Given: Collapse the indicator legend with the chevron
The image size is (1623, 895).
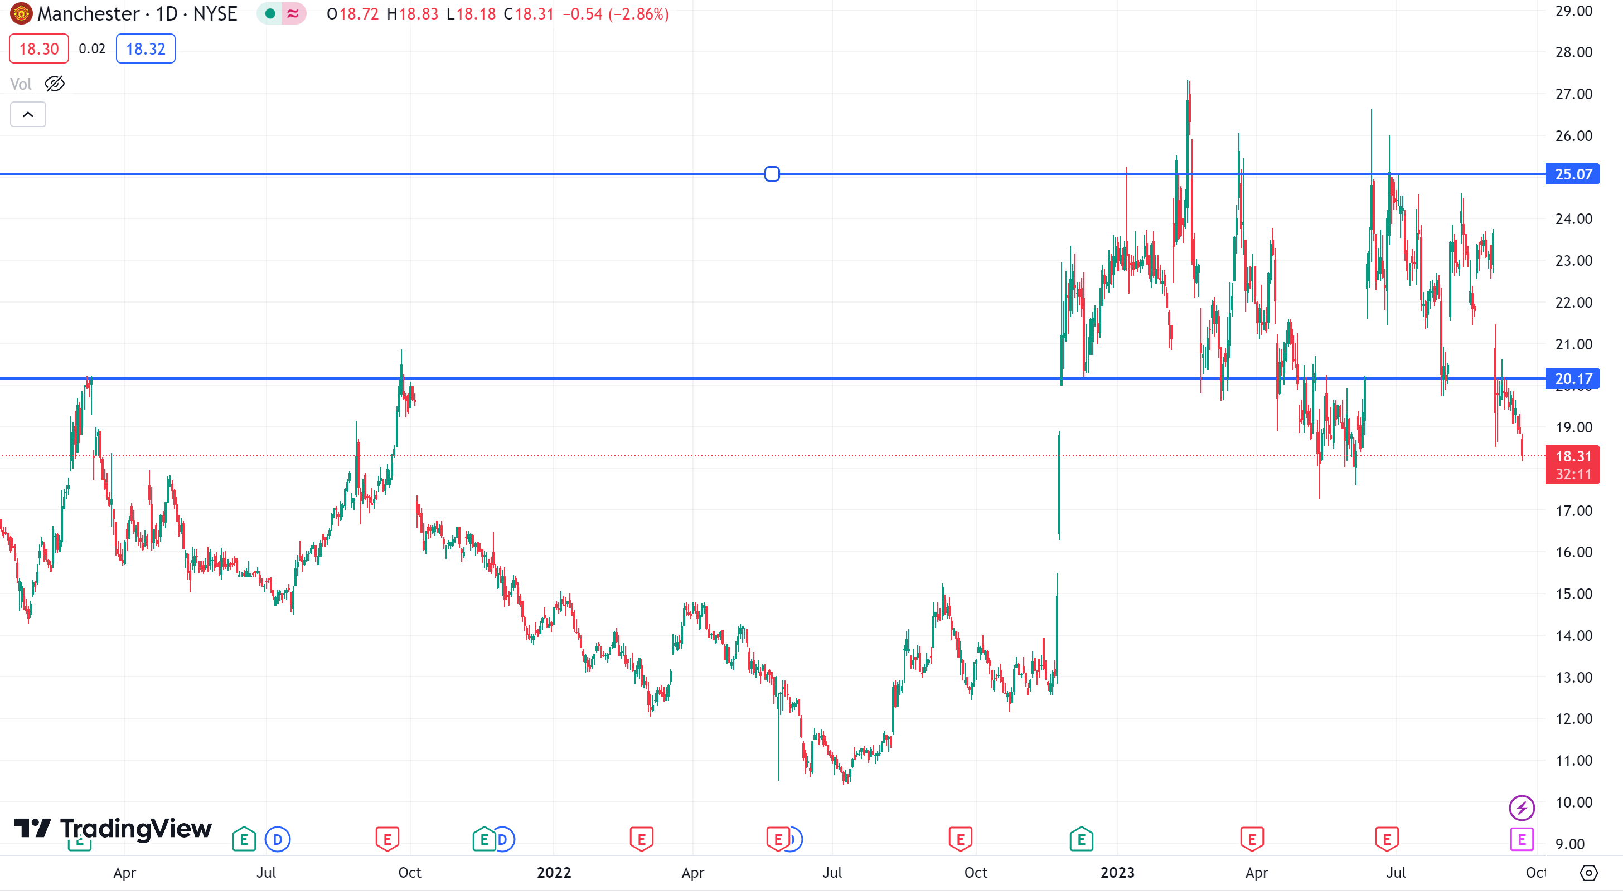Looking at the screenshot, I should tap(28, 115).
